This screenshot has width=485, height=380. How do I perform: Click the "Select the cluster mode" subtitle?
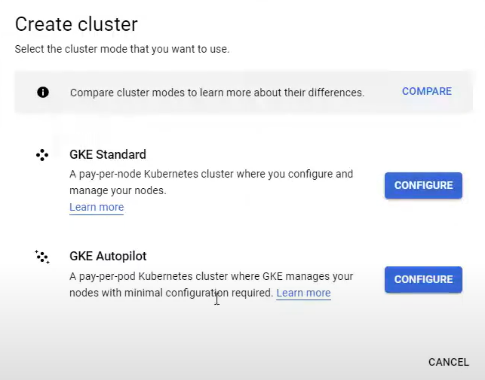[x=121, y=50]
